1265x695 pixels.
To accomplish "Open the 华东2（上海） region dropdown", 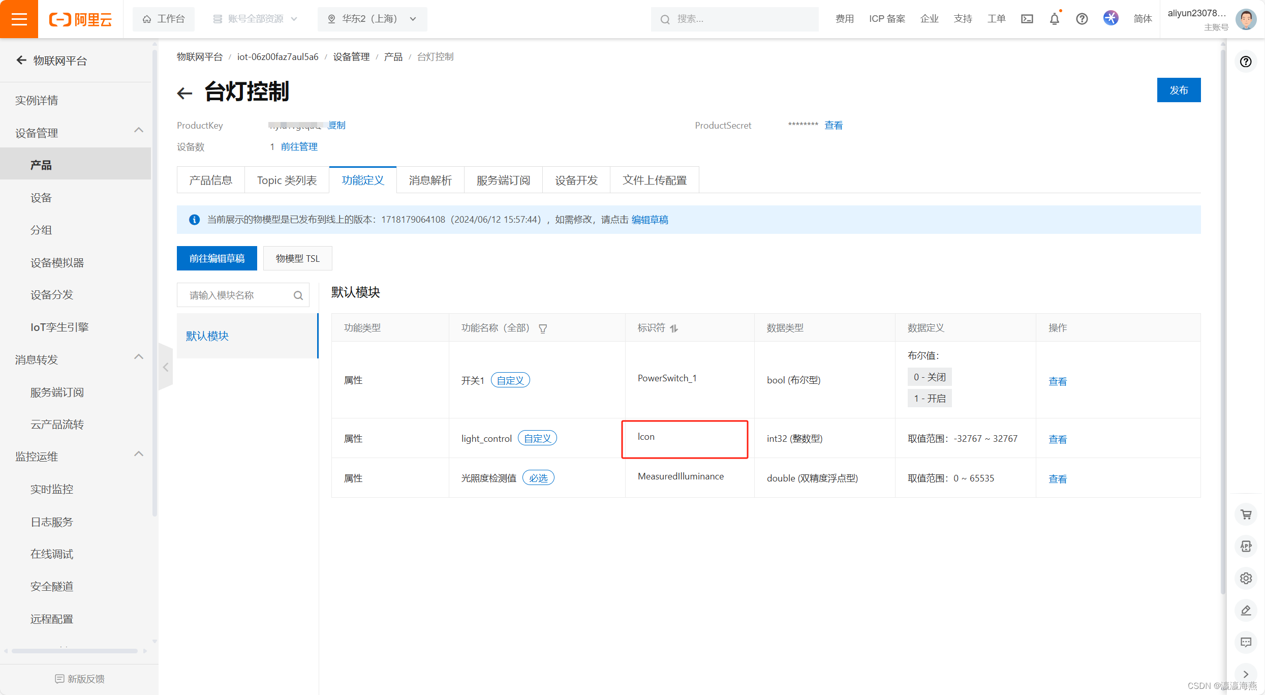I will pos(372,19).
